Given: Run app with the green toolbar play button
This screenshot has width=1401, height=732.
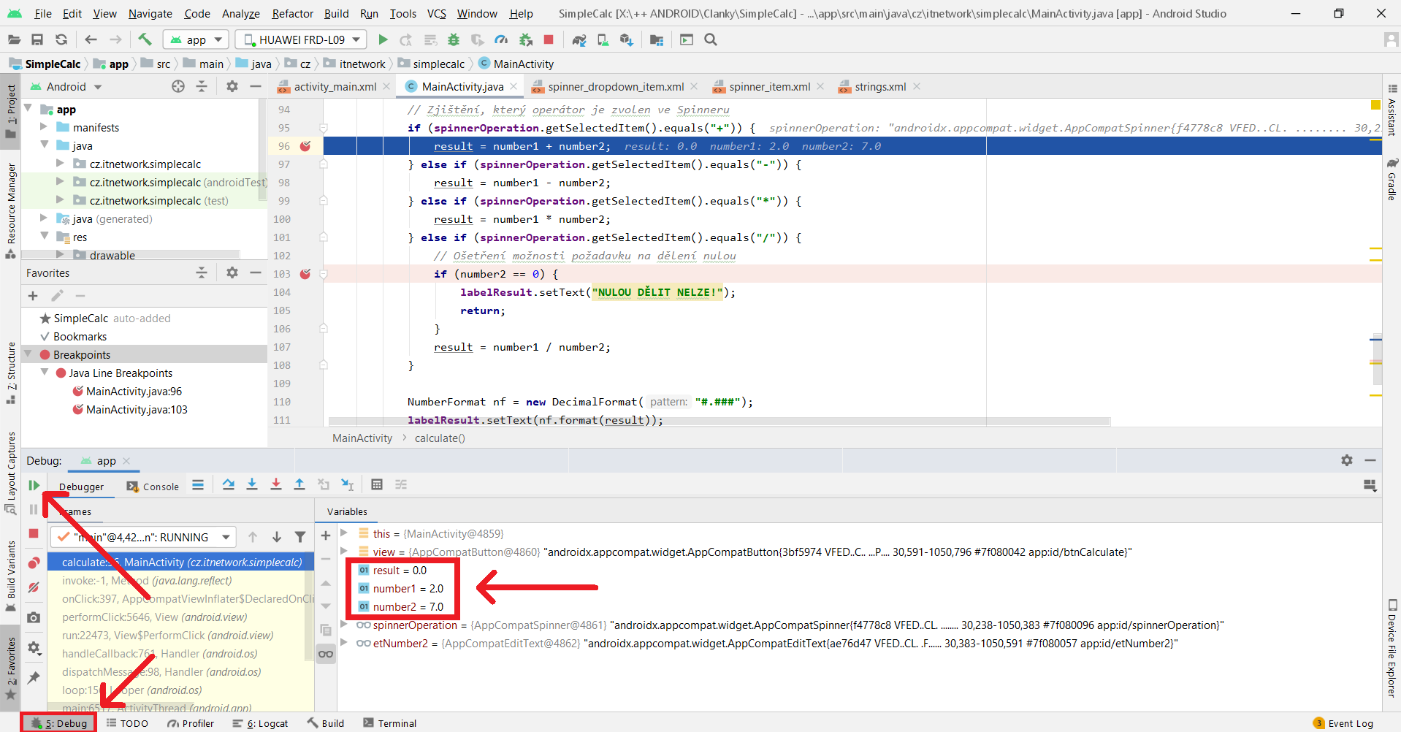Looking at the screenshot, I should pyautogui.click(x=383, y=39).
